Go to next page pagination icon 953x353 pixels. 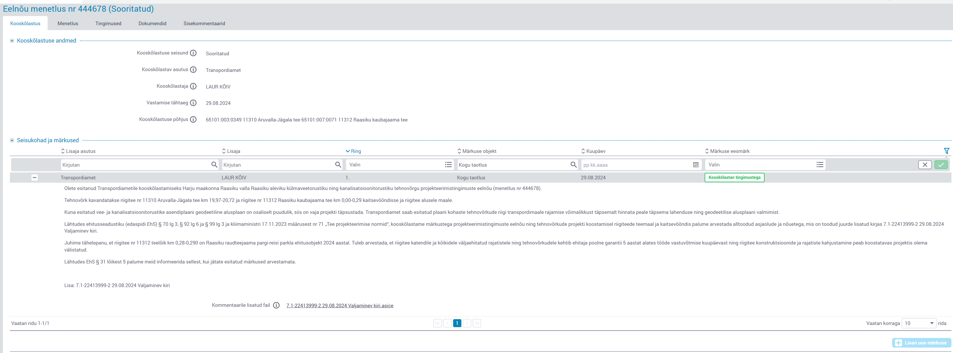(467, 323)
